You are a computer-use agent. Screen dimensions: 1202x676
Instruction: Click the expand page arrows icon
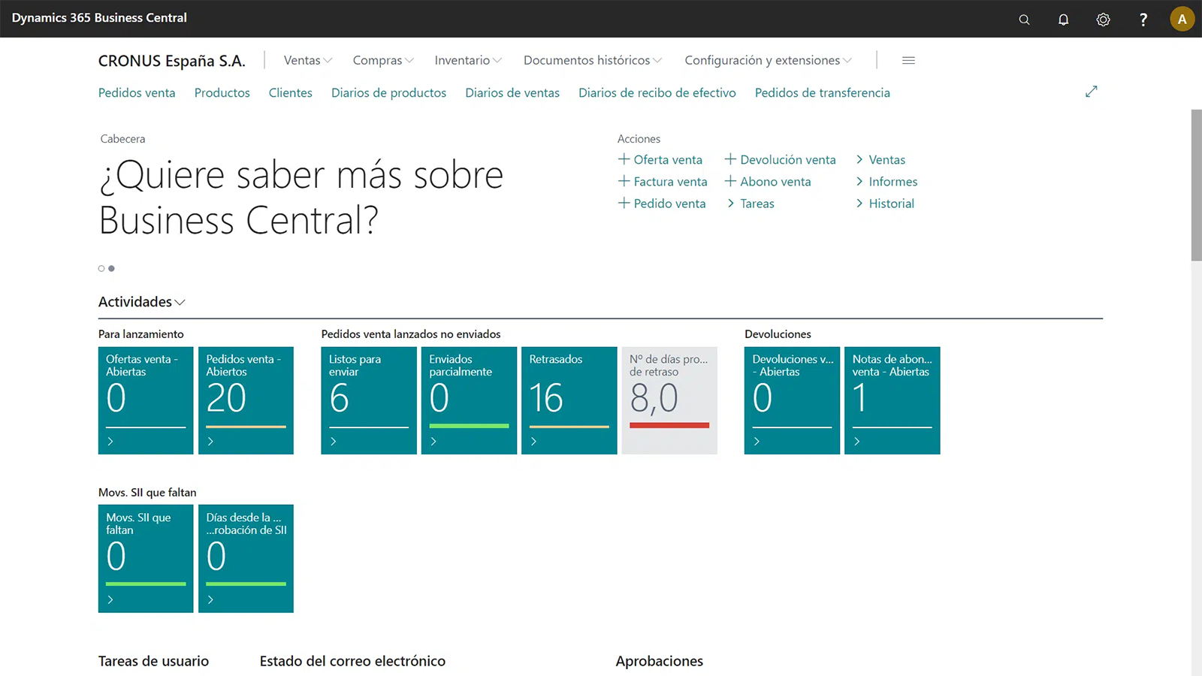(1091, 92)
